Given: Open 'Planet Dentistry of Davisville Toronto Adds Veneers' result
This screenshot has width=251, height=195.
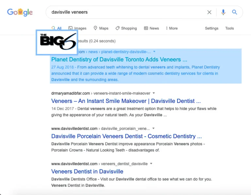Looking at the screenshot, I should (x=119, y=60).
